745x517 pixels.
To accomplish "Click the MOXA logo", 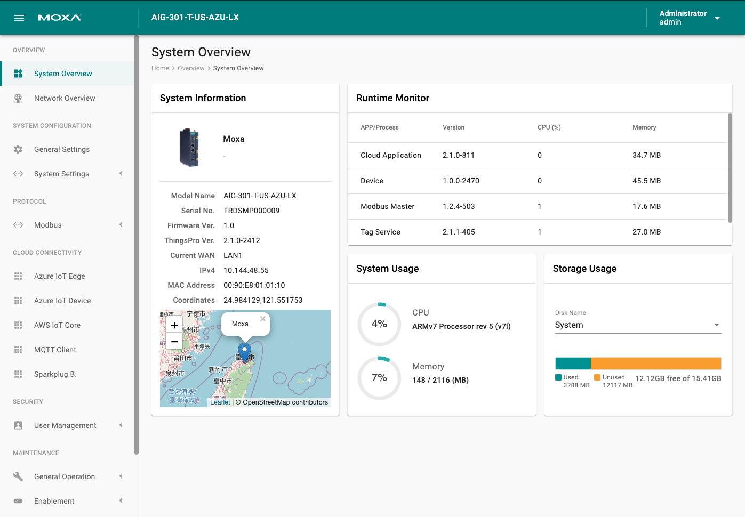I will [60, 18].
